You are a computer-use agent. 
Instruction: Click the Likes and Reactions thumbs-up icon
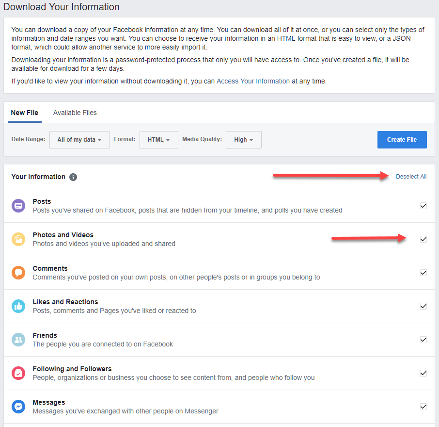[x=18, y=306]
